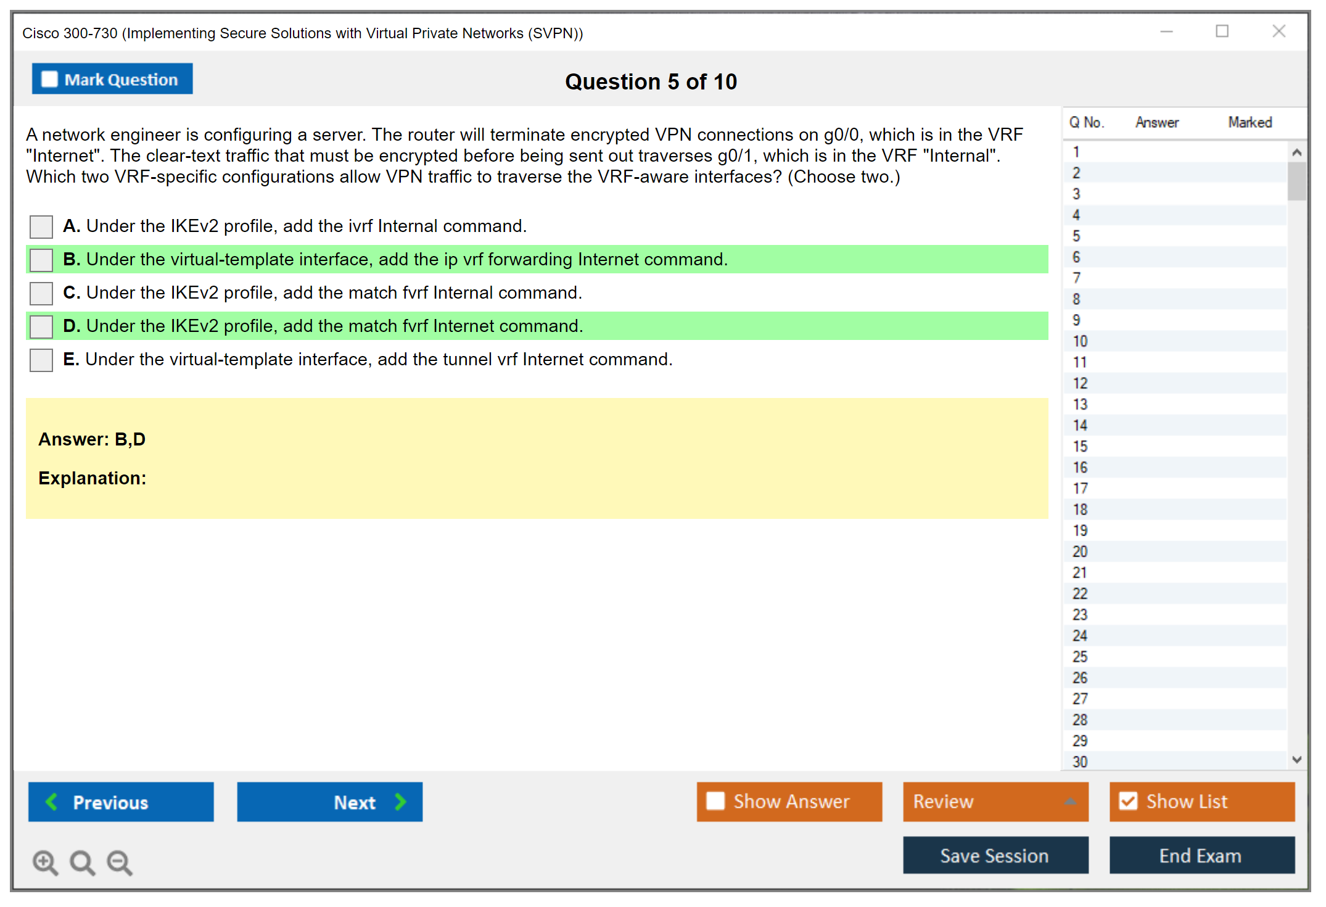Image resolution: width=1326 pixels, height=907 pixels.
Task: Click the question list scrollbar thumb
Action: [1296, 181]
